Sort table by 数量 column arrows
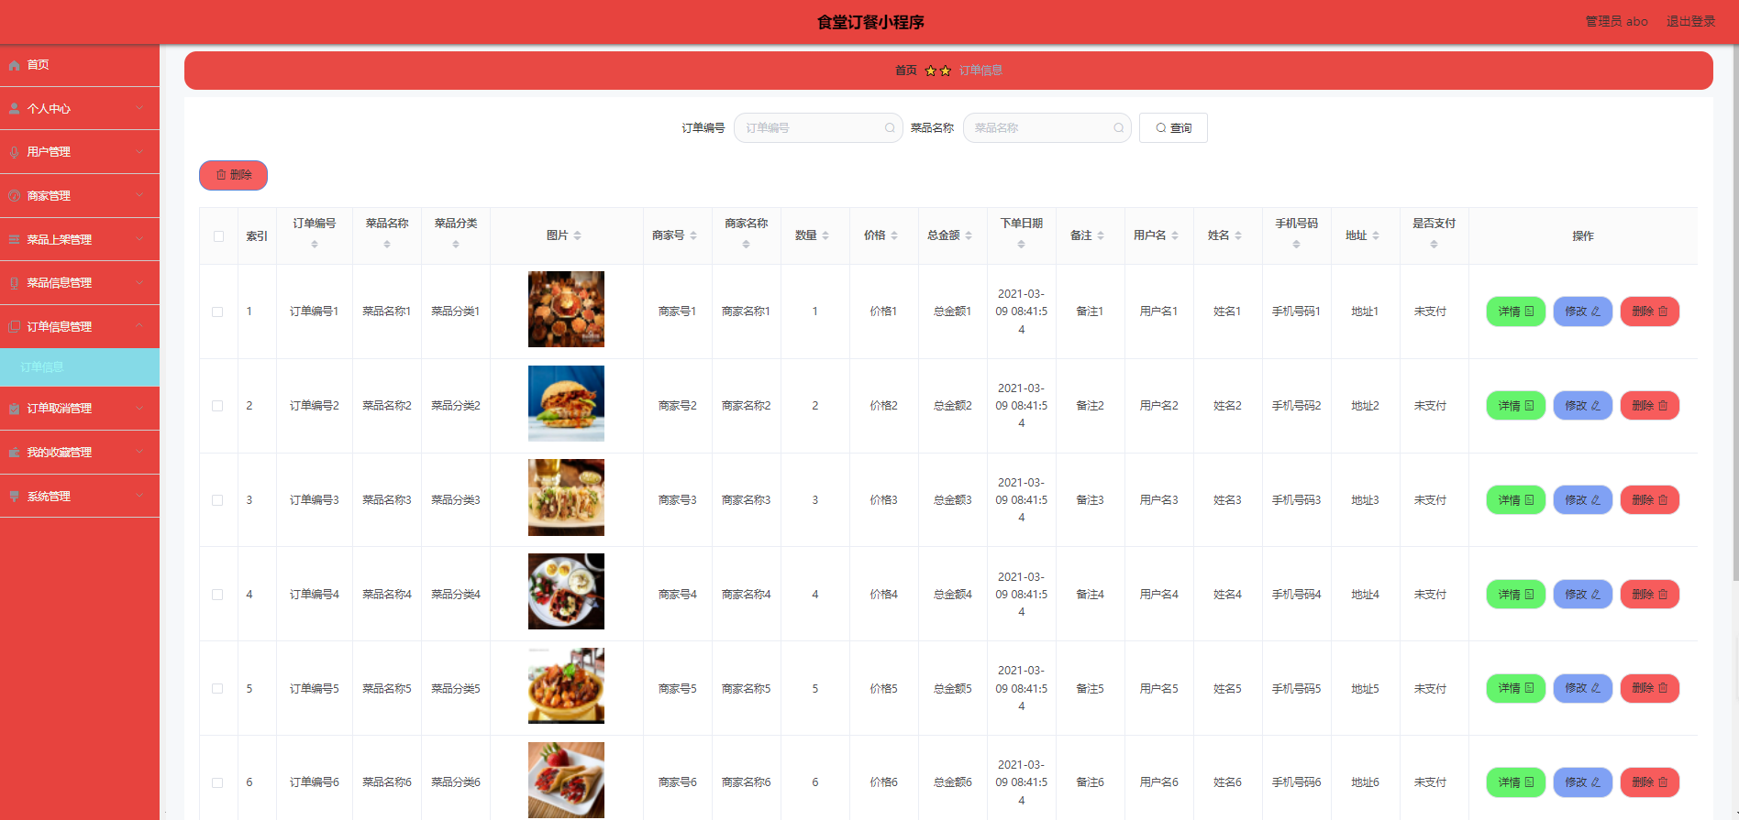This screenshot has height=820, width=1739. 825,235
